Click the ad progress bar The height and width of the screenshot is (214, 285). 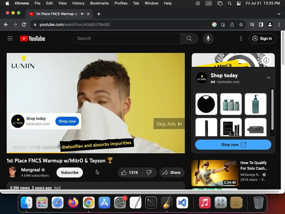(96, 153)
